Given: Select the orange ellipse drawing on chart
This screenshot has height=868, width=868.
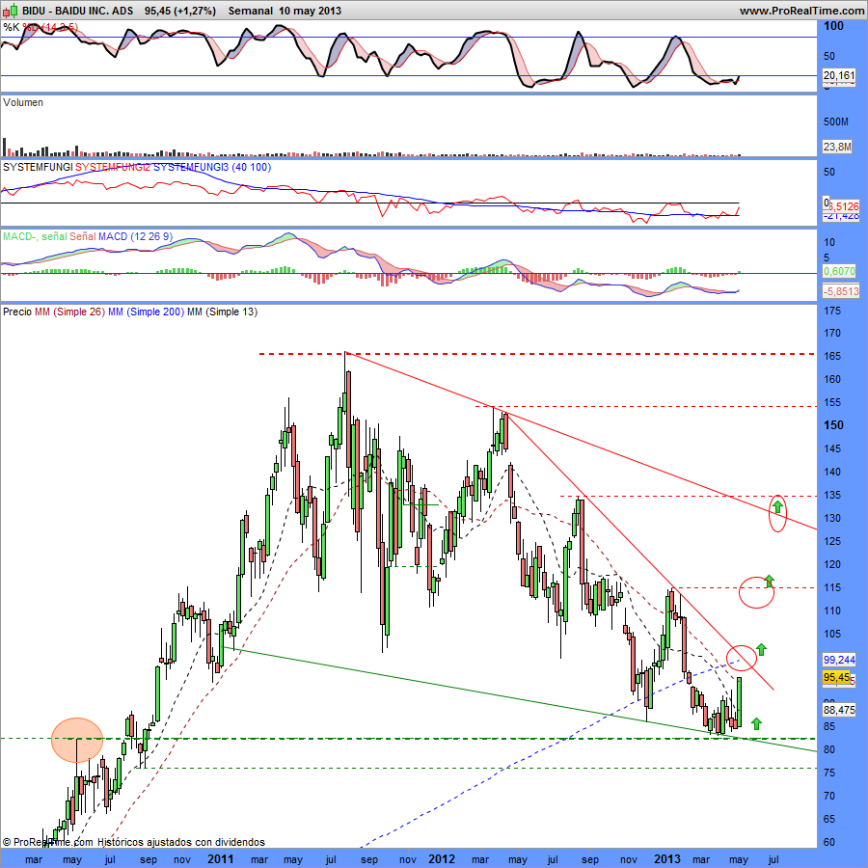Looking at the screenshot, I should click(77, 740).
